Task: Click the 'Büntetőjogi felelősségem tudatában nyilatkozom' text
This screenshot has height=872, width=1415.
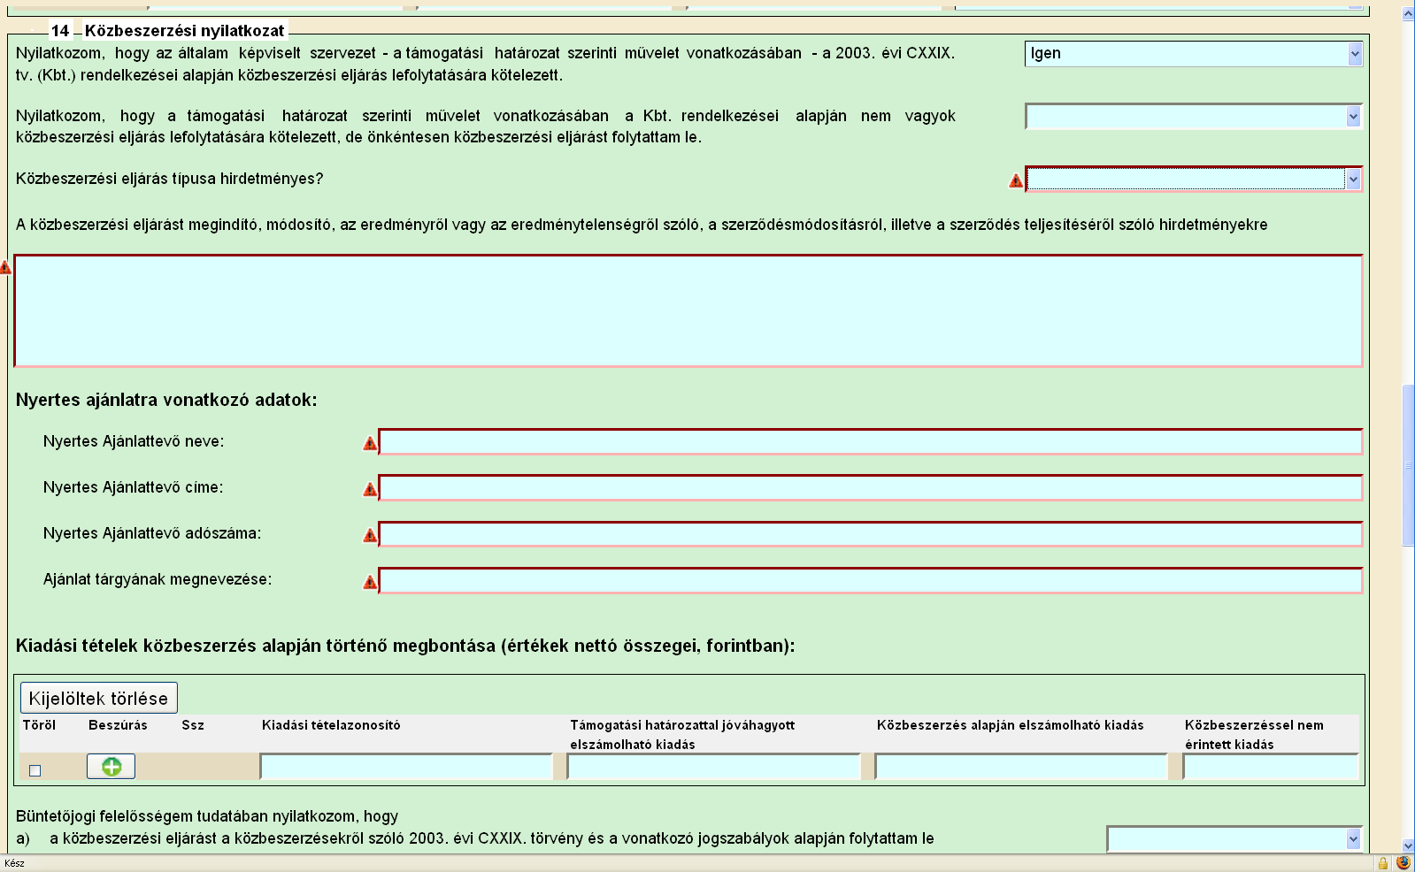Action: tap(207, 816)
